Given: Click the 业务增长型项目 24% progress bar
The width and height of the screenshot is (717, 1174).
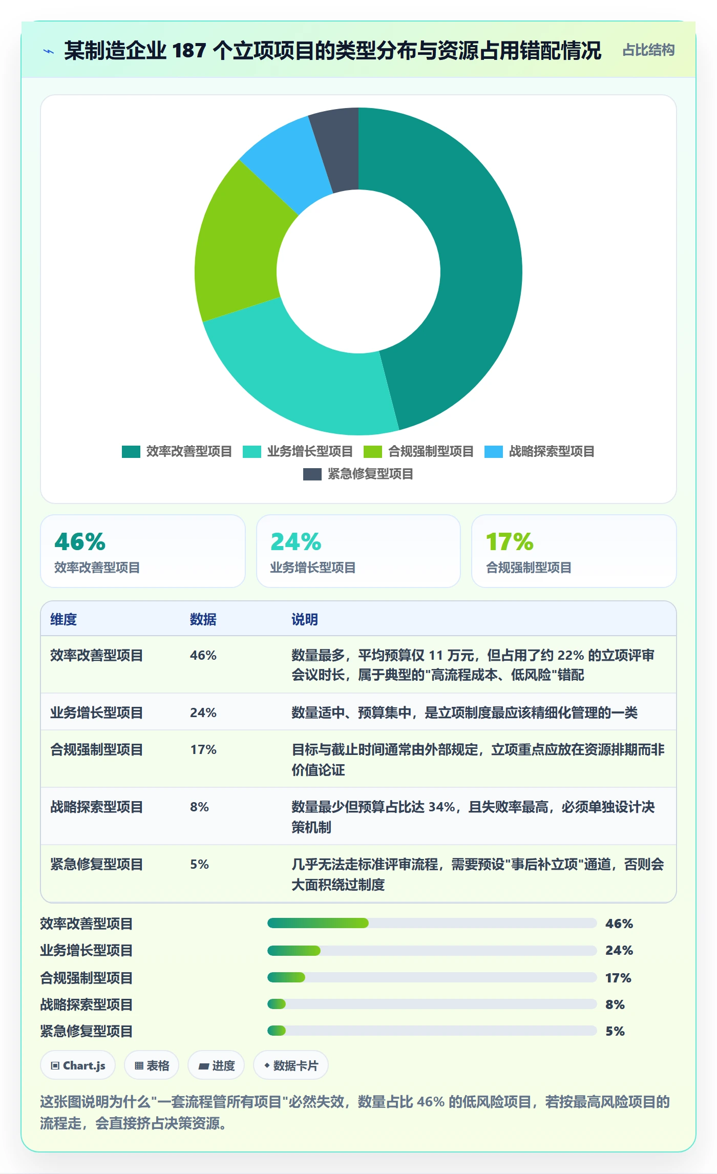Looking at the screenshot, I should tap(432, 951).
